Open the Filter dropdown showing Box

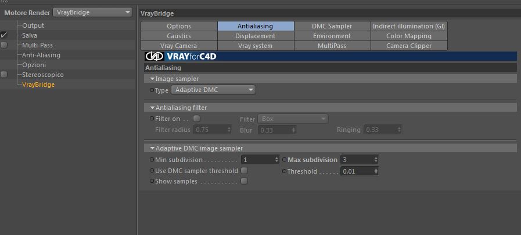[293, 119]
